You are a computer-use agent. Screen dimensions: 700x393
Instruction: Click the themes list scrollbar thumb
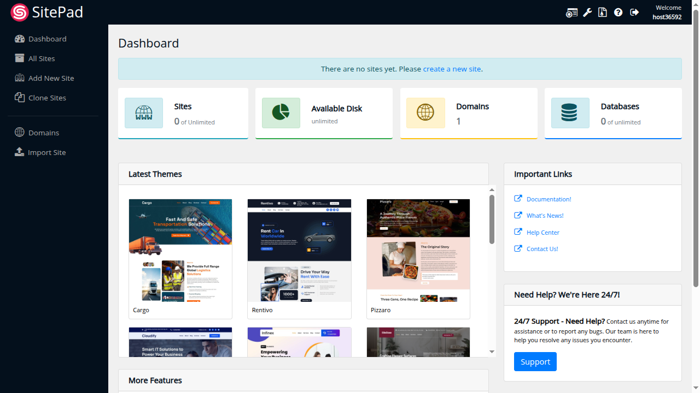(492, 219)
